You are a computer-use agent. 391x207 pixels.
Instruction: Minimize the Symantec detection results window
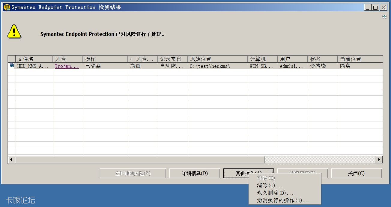[x=368, y=7]
